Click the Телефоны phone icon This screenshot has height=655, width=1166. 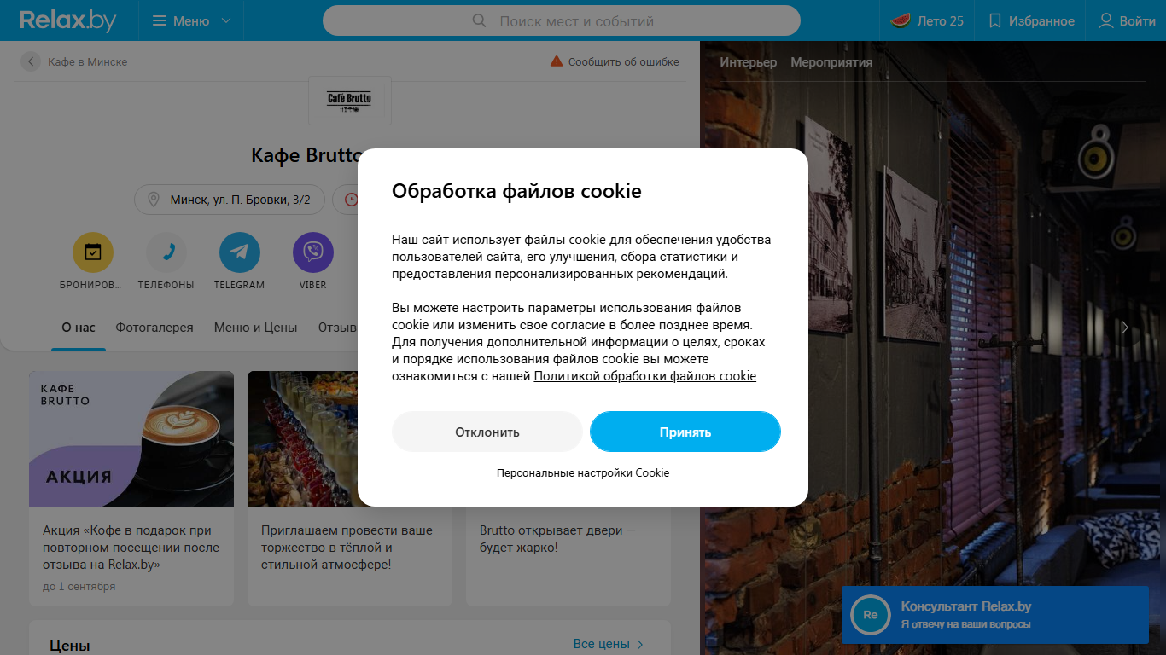tap(166, 252)
